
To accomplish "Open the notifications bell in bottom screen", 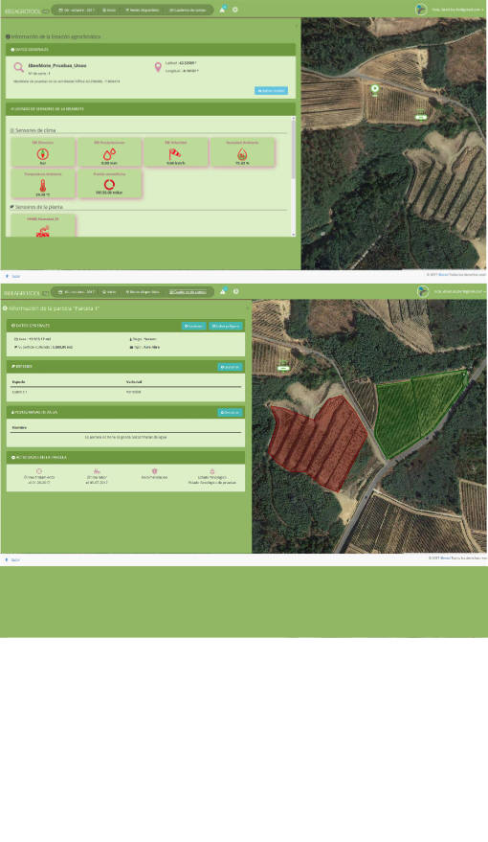I will 223,291.
